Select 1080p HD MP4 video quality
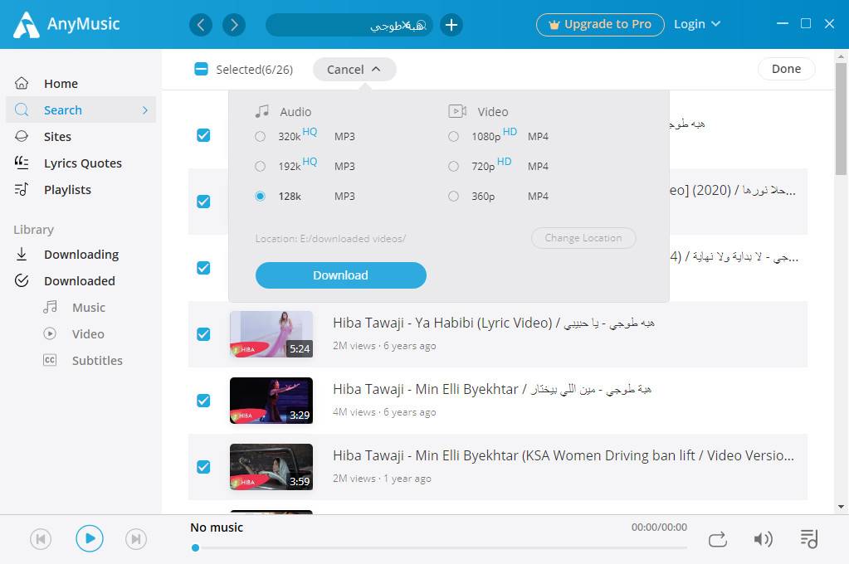This screenshot has height=564, width=849. click(x=454, y=136)
